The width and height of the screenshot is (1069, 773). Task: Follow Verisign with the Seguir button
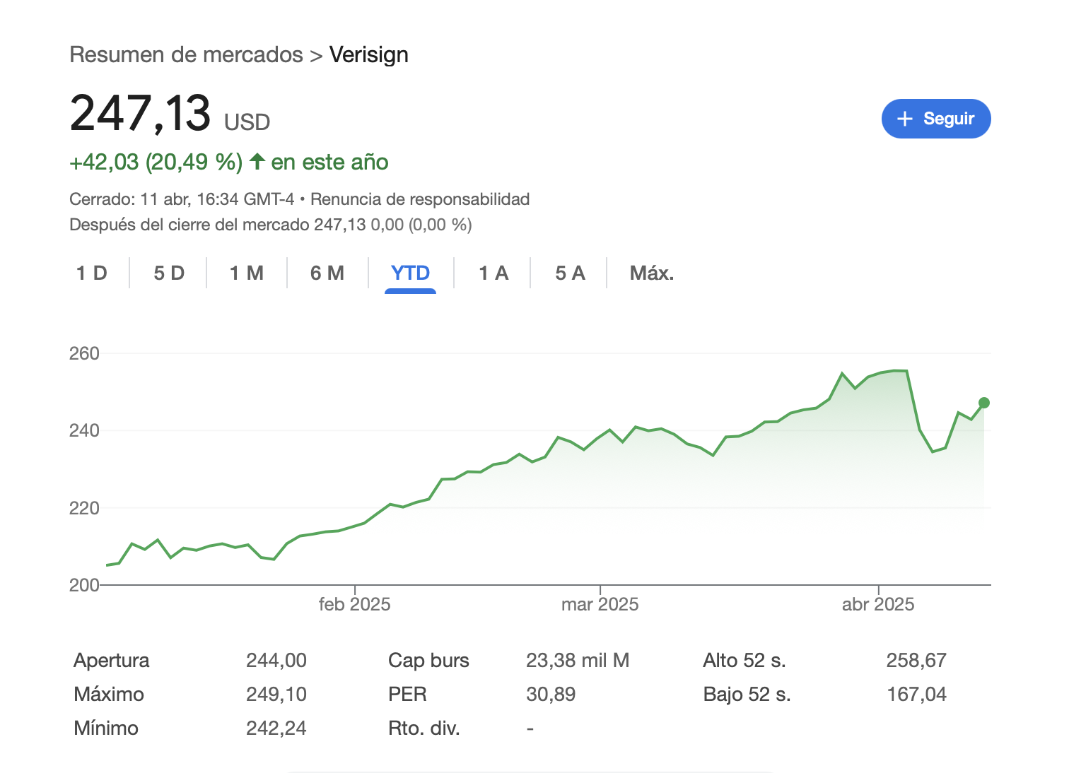click(936, 119)
